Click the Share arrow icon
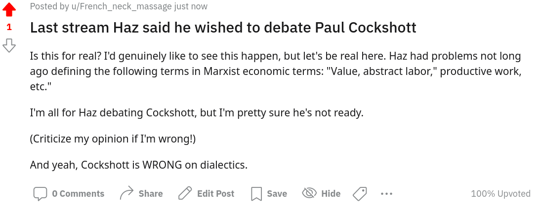This screenshot has width=541, height=214. (x=127, y=194)
